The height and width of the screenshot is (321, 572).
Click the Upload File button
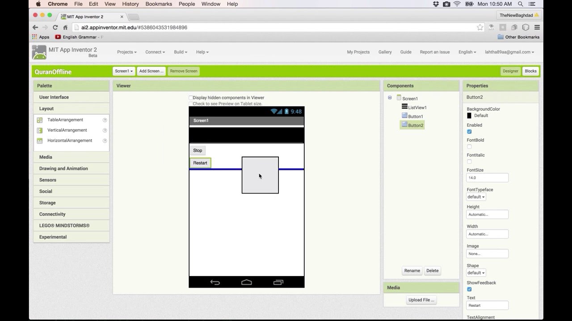421,300
